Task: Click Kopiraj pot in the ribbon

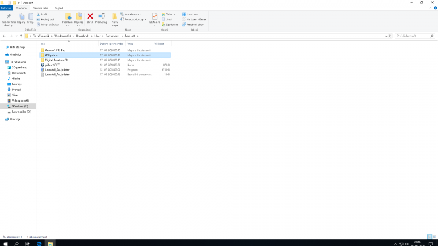Action: (x=45, y=19)
